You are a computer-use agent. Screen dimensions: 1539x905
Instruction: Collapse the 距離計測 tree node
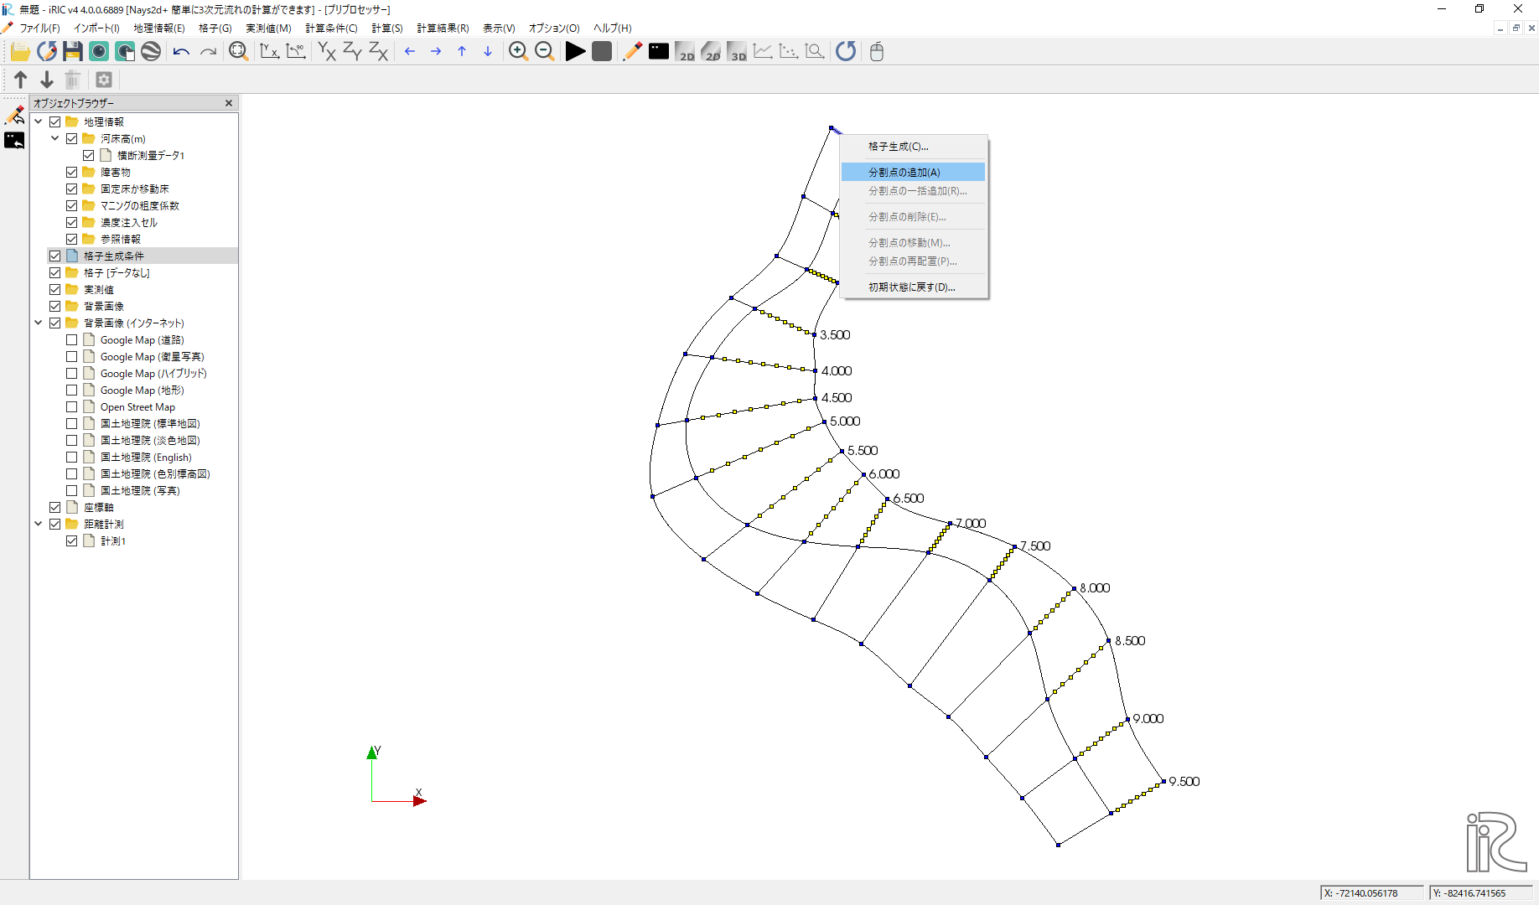coord(39,525)
